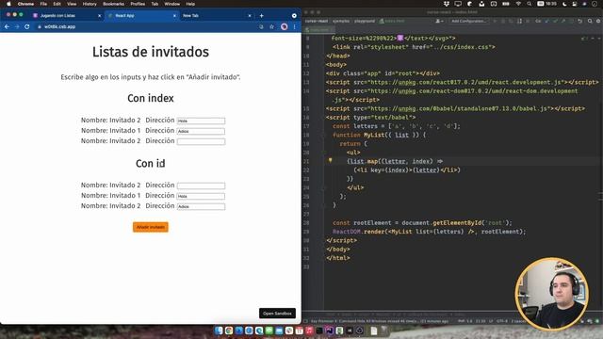The height and width of the screenshot is (339, 603).
Task: Click the battery icon in the menu bar
Action: (x=506, y=4)
